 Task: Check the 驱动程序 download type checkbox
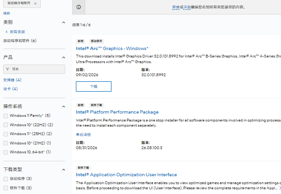(6, 179)
